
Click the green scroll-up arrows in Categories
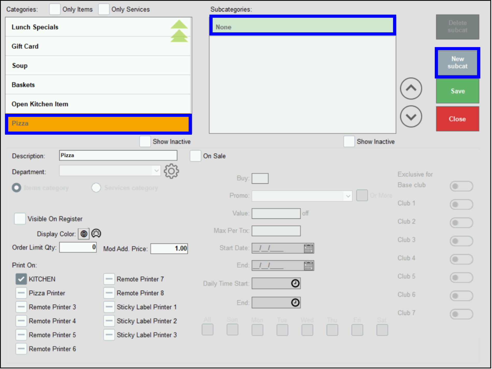179,31
